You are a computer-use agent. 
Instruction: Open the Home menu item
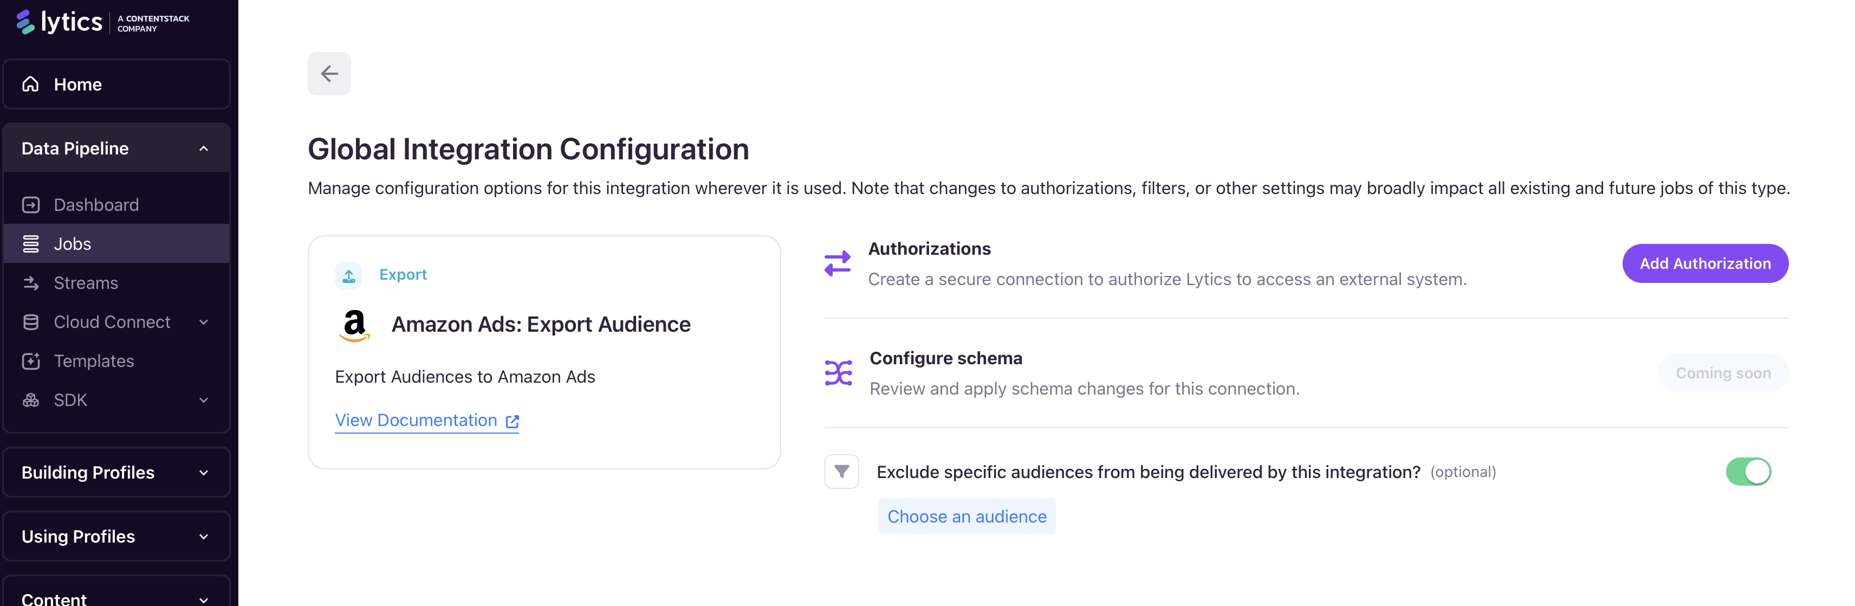[116, 85]
